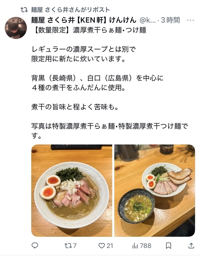Bookmark this ramen post
Viewport: 200px width, 257px height.
pos(169,245)
